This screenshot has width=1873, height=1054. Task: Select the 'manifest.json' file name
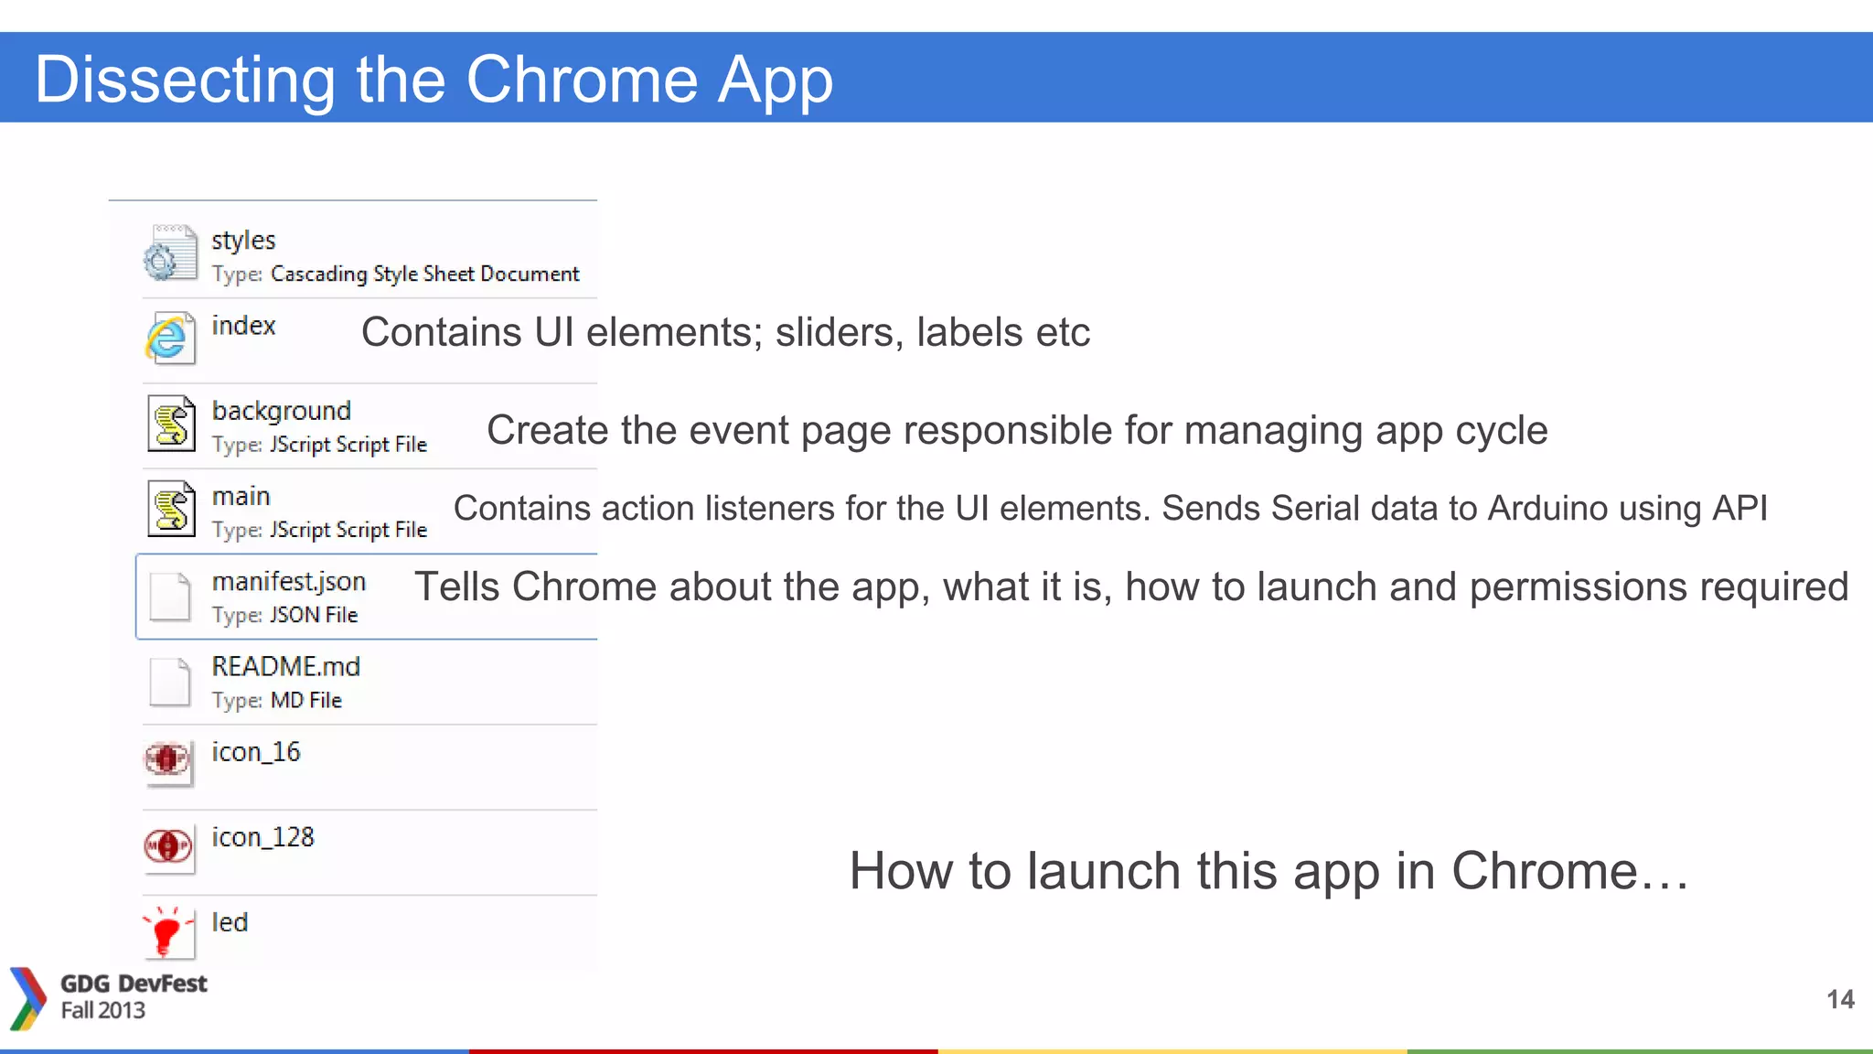click(x=289, y=582)
